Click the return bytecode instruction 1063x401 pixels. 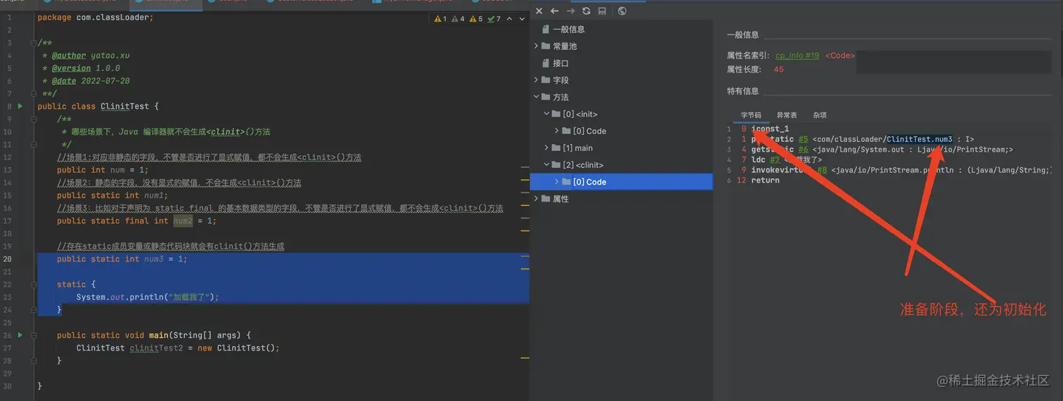point(765,180)
